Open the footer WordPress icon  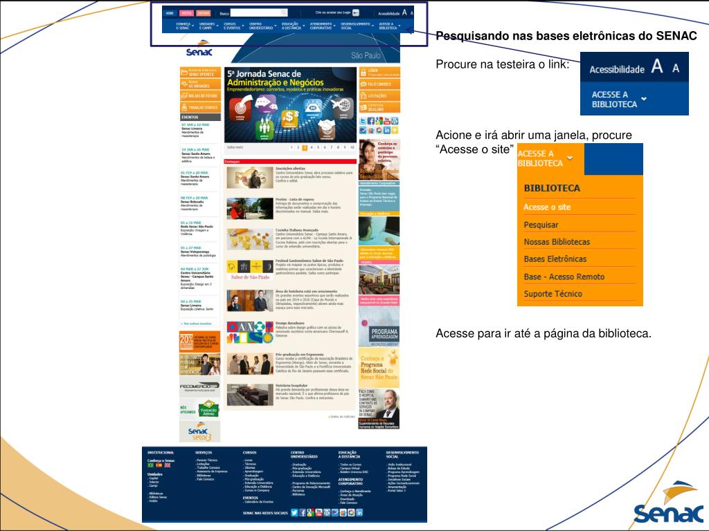327,512
